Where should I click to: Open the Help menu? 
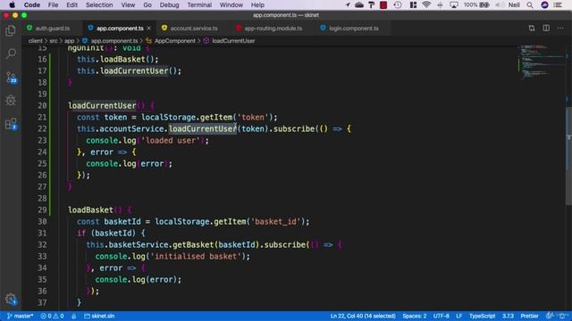(x=257, y=4)
